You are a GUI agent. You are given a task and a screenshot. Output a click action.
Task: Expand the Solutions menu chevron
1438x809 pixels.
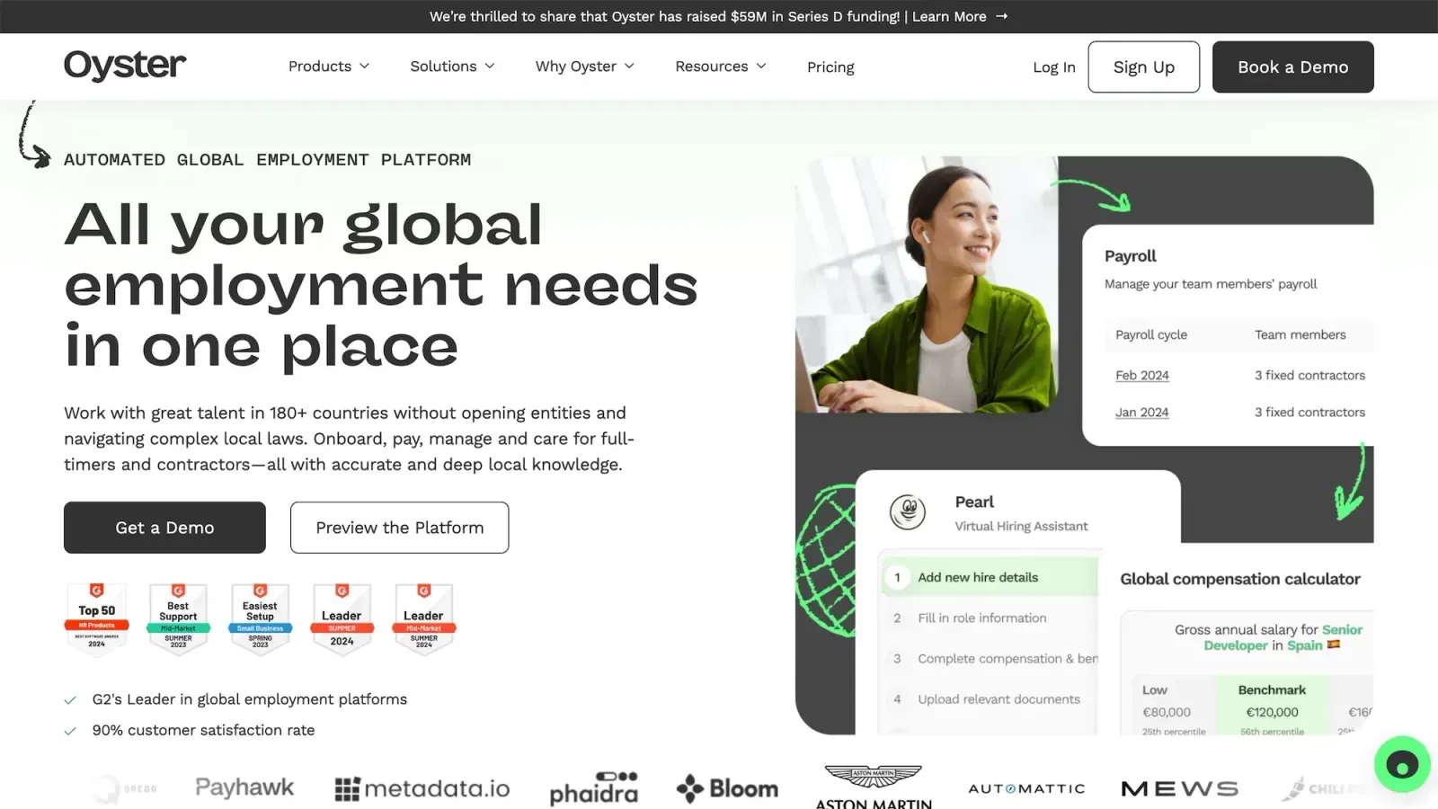coord(490,67)
